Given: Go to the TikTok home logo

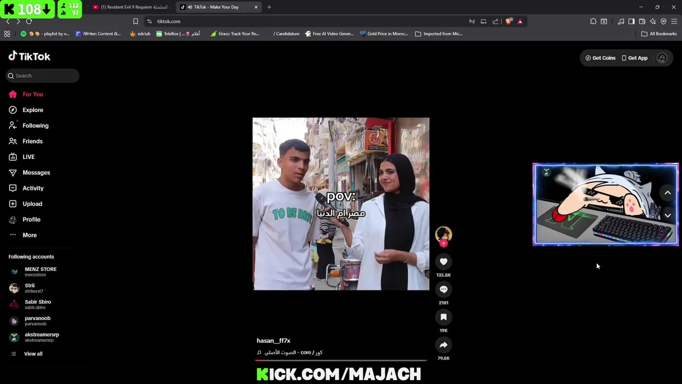Looking at the screenshot, I should pos(29,57).
